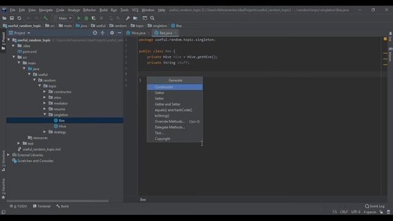
Task: Select toString() in Generate popup
Action: pyautogui.click(x=174, y=116)
